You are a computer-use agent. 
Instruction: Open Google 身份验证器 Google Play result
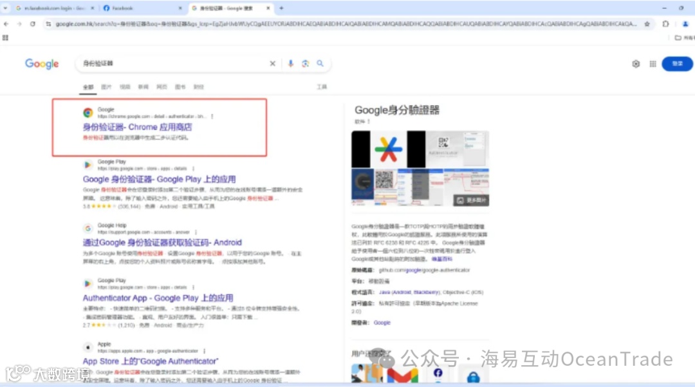pos(159,180)
